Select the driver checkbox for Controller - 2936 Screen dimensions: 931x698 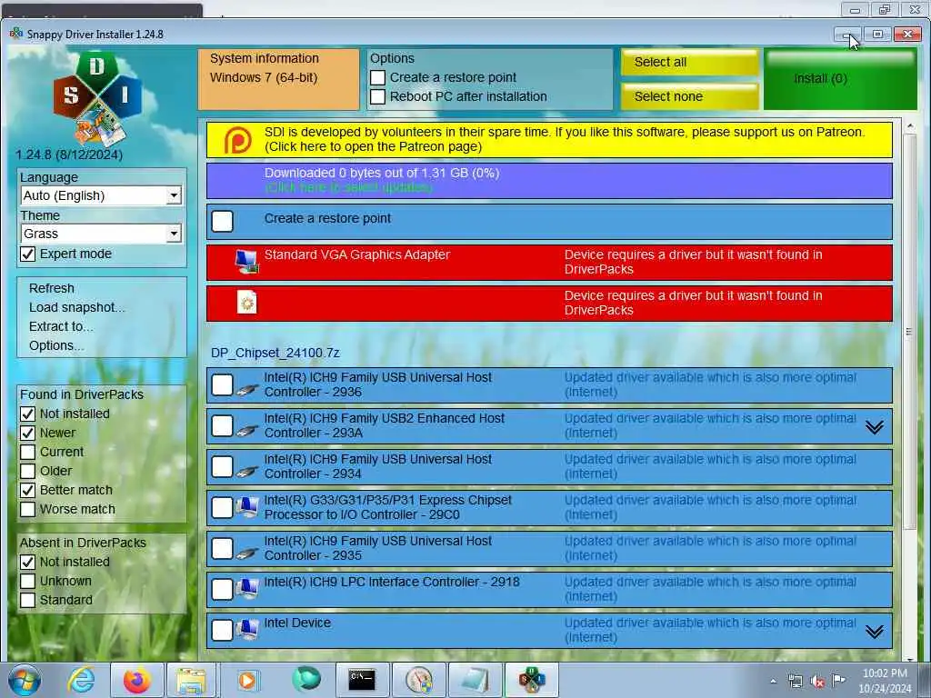[223, 384]
